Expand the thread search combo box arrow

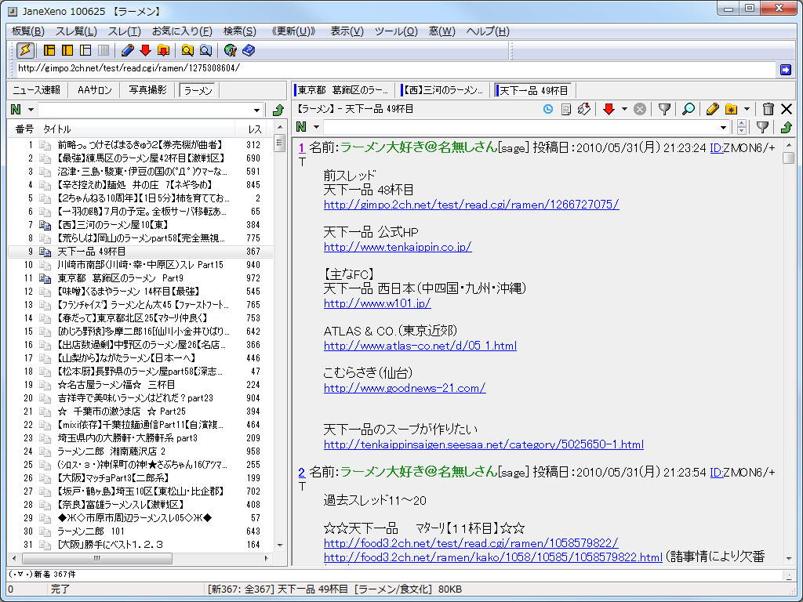(x=723, y=128)
